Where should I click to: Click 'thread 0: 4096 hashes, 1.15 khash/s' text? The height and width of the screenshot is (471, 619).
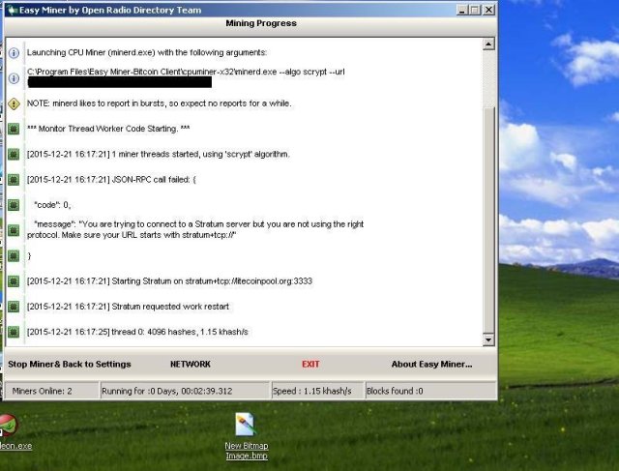click(137, 332)
